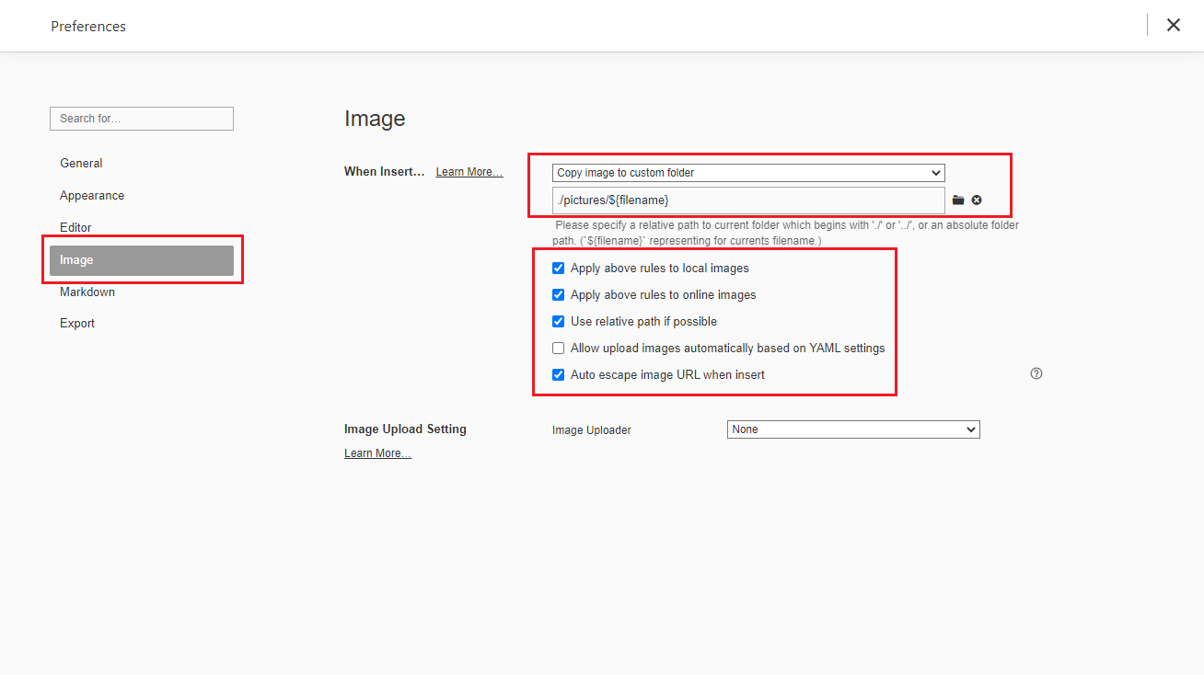
Task: Uncheck Use relative path if possible
Action: click(x=558, y=322)
